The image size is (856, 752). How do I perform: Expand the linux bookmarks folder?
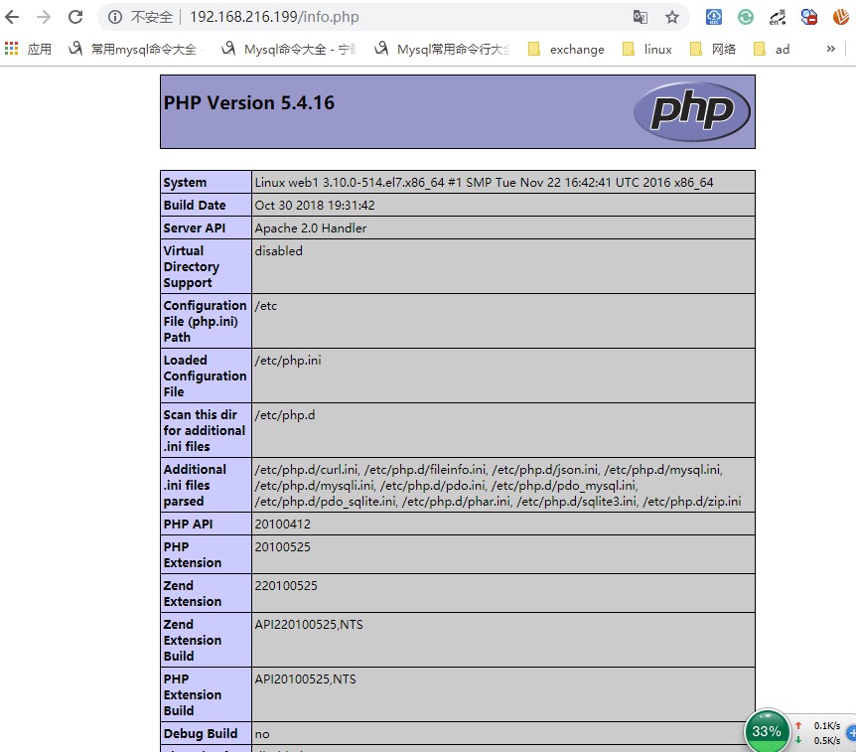click(x=646, y=49)
